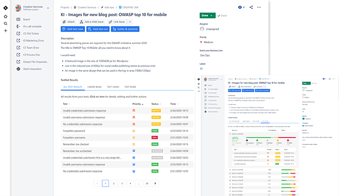The width and height of the screenshot is (339, 196).
Task: Switch to the Test Runs tab
Action: (130, 87)
